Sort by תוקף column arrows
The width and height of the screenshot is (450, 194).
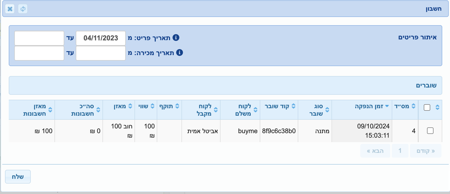pos(177,106)
